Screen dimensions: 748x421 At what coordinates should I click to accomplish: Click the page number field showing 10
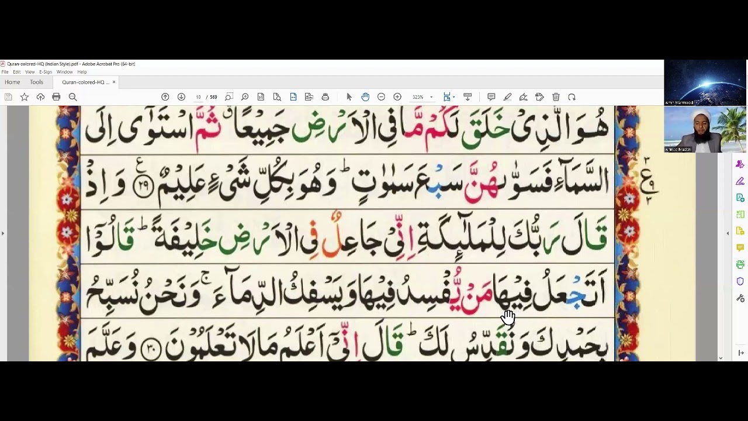pos(198,97)
